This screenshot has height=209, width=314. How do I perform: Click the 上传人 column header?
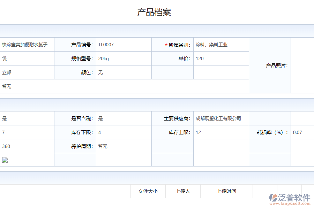[x=183, y=191]
